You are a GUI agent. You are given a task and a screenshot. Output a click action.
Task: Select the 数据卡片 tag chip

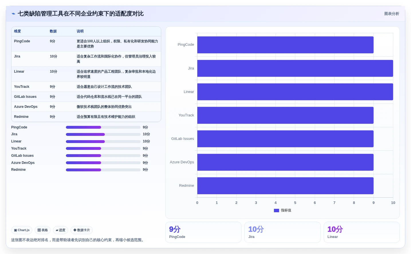82,230
